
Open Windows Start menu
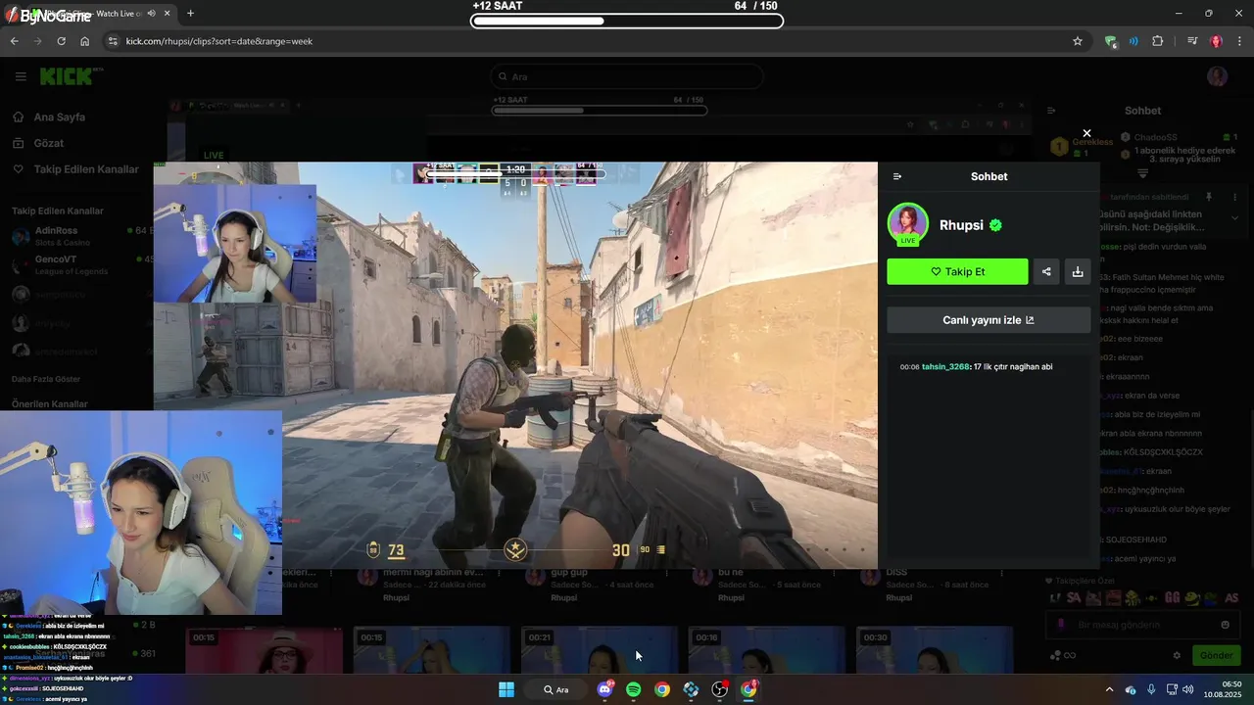pos(506,689)
